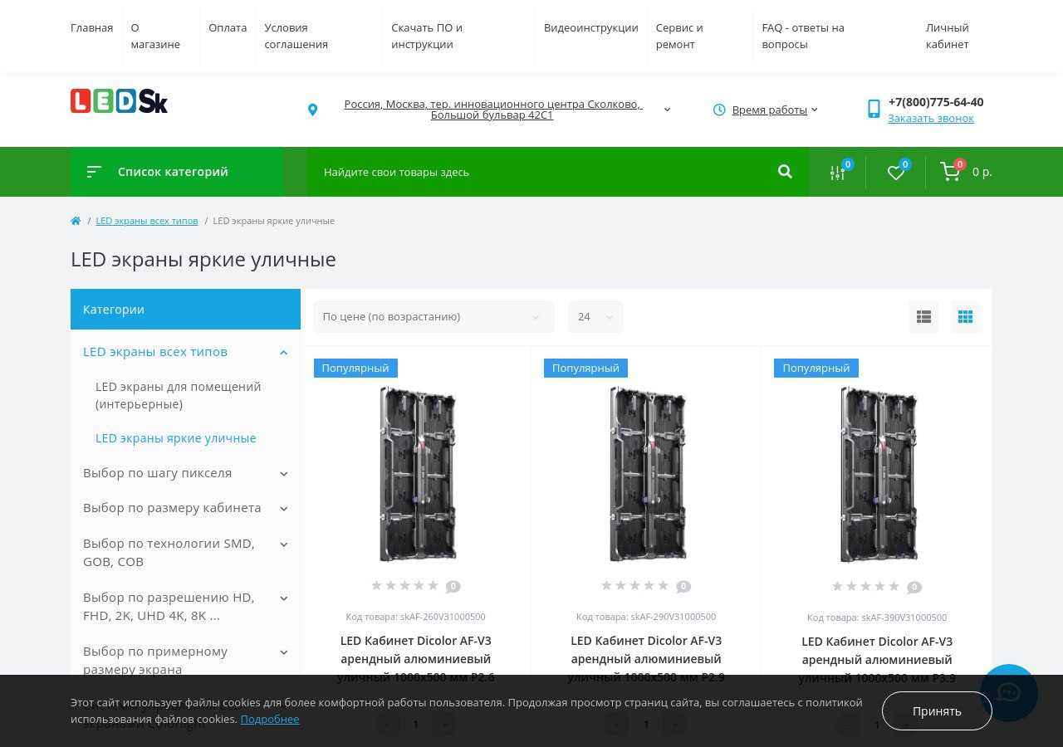Open the AF-V3 P2.9 cabinet product image
Image resolution: width=1063 pixels, height=747 pixels.
pos(646,474)
